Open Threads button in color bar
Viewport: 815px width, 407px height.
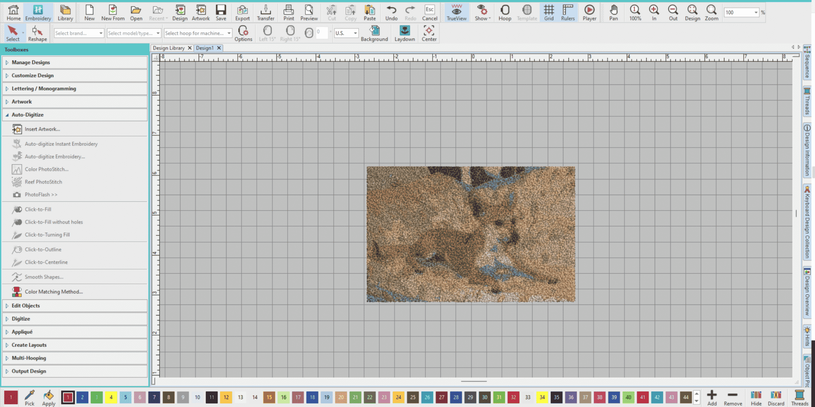pyautogui.click(x=799, y=397)
